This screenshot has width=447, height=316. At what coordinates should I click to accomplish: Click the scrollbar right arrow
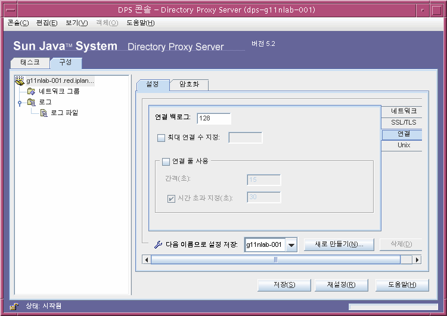coord(417,260)
